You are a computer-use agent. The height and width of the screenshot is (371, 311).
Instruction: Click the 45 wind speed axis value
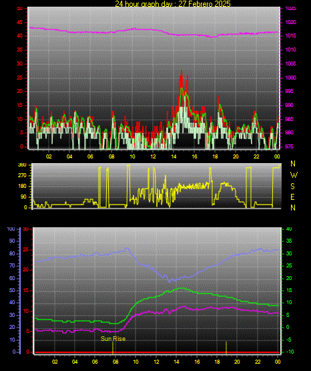click(20, 23)
